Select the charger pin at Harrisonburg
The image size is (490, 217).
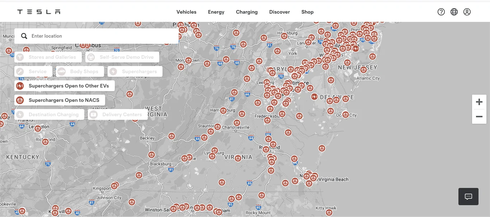[223, 110]
